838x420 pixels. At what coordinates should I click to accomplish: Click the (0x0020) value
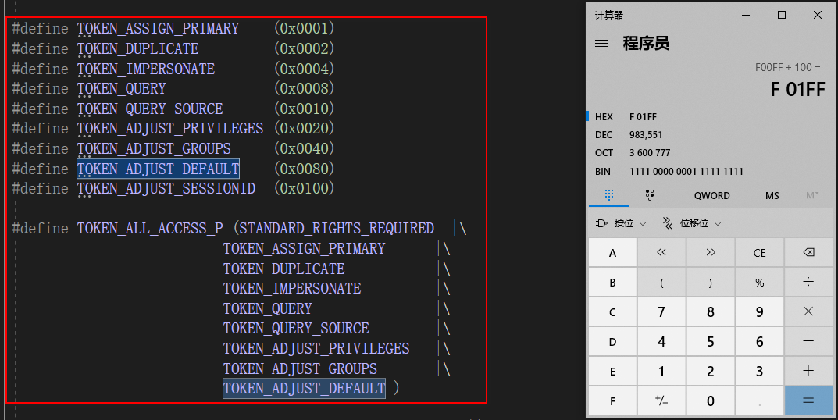click(x=304, y=129)
